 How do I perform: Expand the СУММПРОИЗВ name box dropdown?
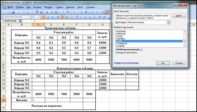click(20, 21)
